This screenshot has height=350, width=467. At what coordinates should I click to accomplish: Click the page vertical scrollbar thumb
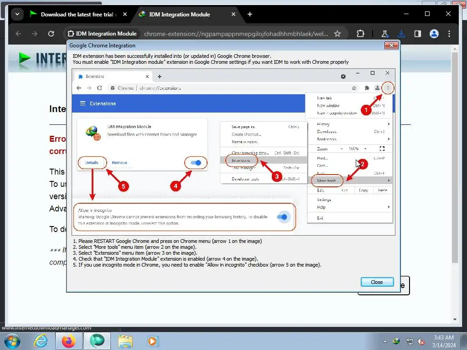[455, 157]
